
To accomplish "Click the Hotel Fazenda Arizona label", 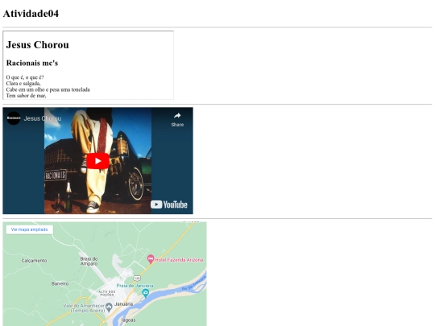I will pos(179,260).
